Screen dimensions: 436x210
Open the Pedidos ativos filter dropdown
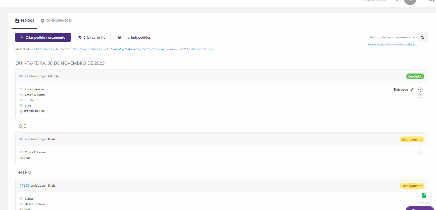pos(43,49)
